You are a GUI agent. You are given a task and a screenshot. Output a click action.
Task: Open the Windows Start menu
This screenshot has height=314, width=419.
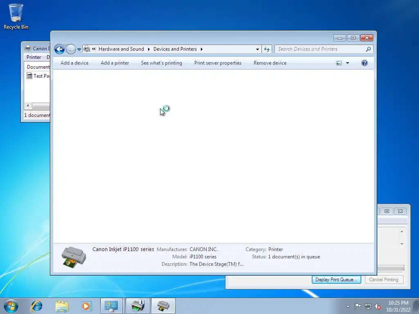click(x=11, y=306)
